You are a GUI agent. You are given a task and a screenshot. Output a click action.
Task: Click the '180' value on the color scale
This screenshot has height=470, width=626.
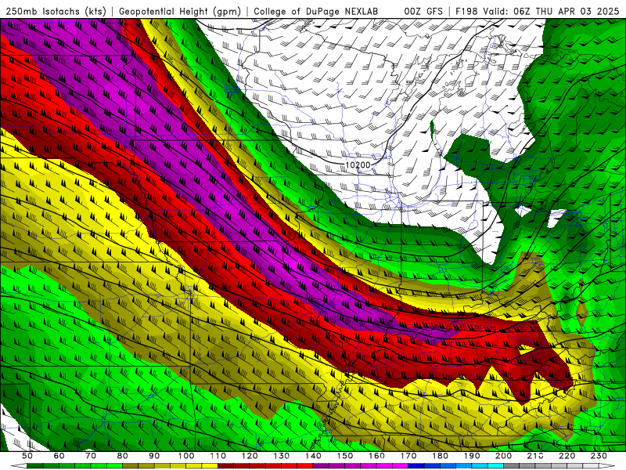440,456
